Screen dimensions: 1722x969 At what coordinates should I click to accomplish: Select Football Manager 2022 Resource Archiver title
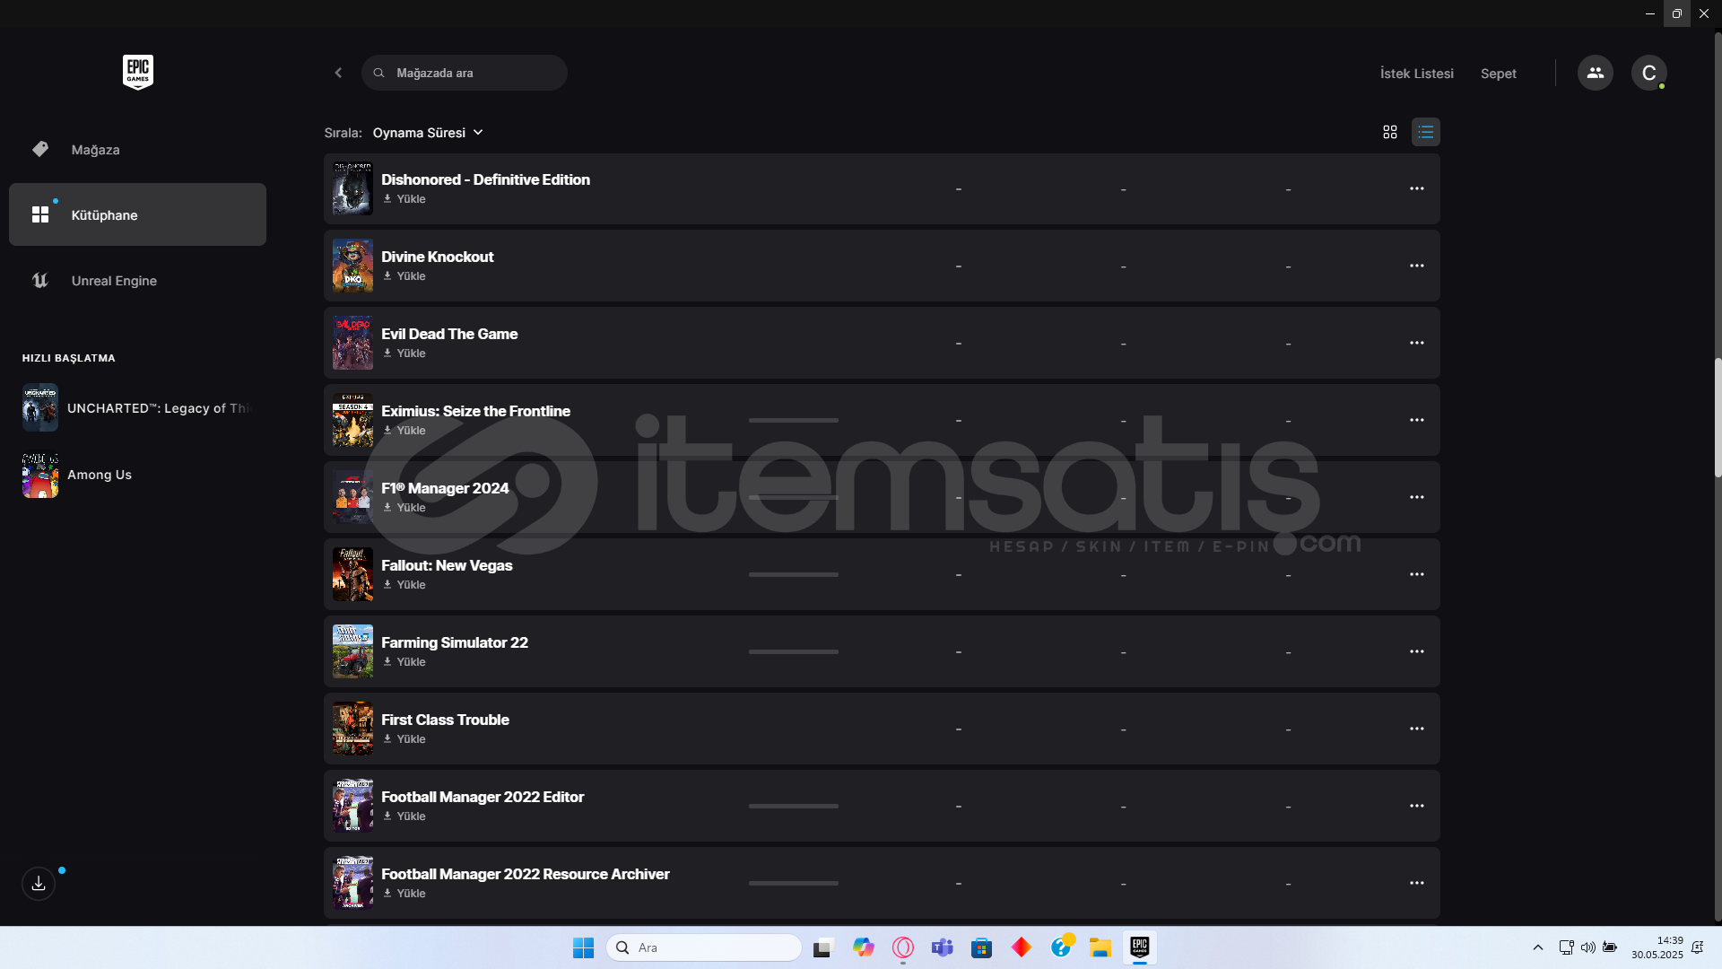[525, 874]
